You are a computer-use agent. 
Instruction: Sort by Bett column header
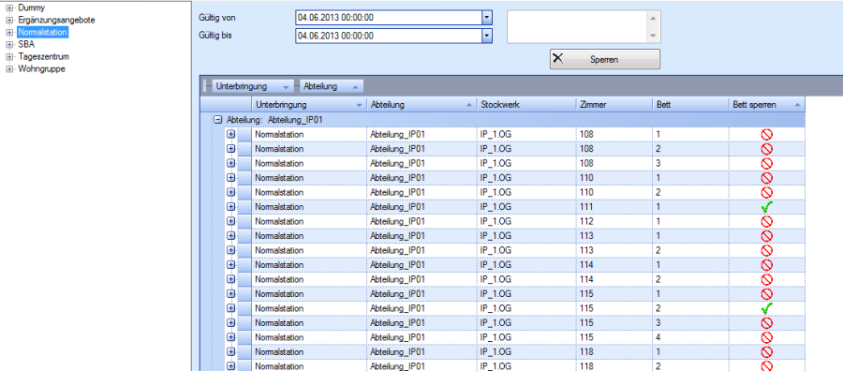(x=690, y=105)
